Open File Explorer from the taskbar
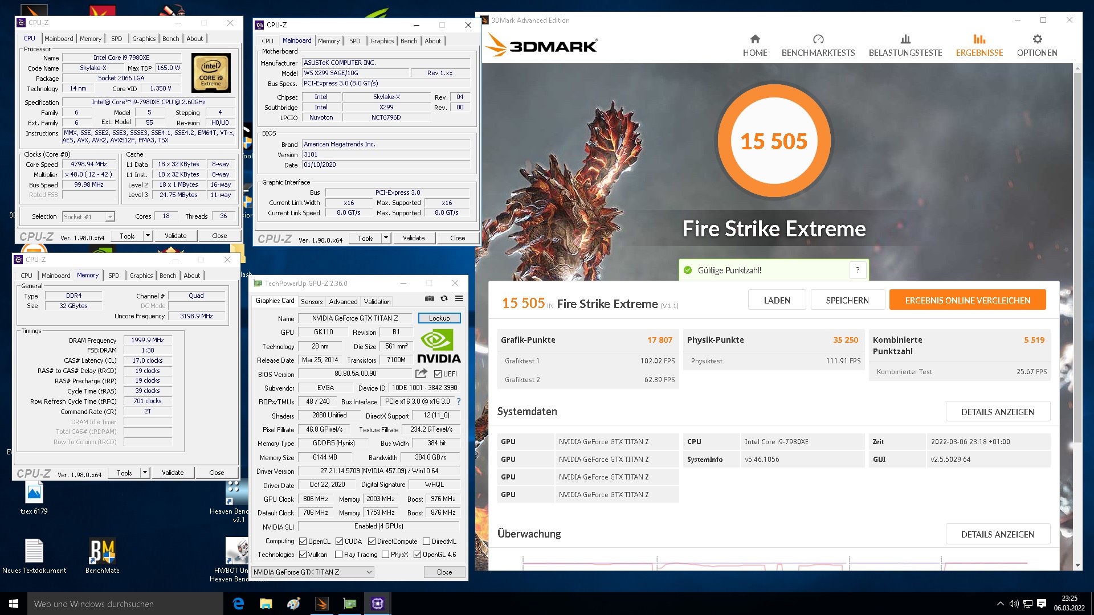Screen dimensions: 1094x615 pyautogui.click(x=266, y=604)
